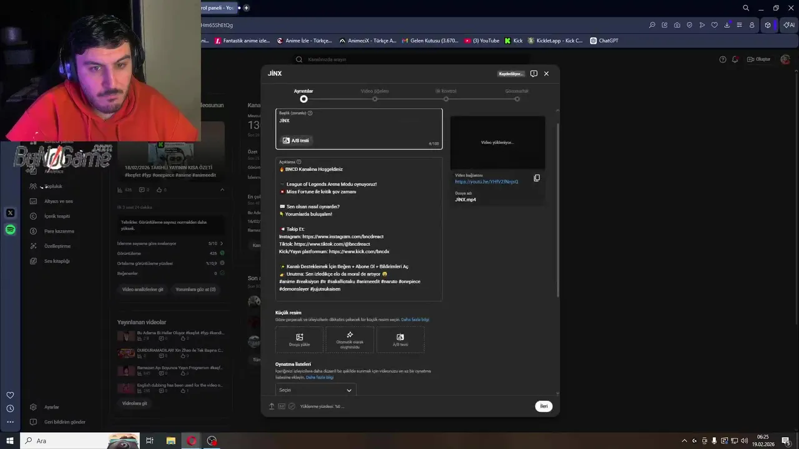The height and width of the screenshot is (449, 799).
Task: Open the (3) YouTube bookmark
Action: [x=482, y=41]
